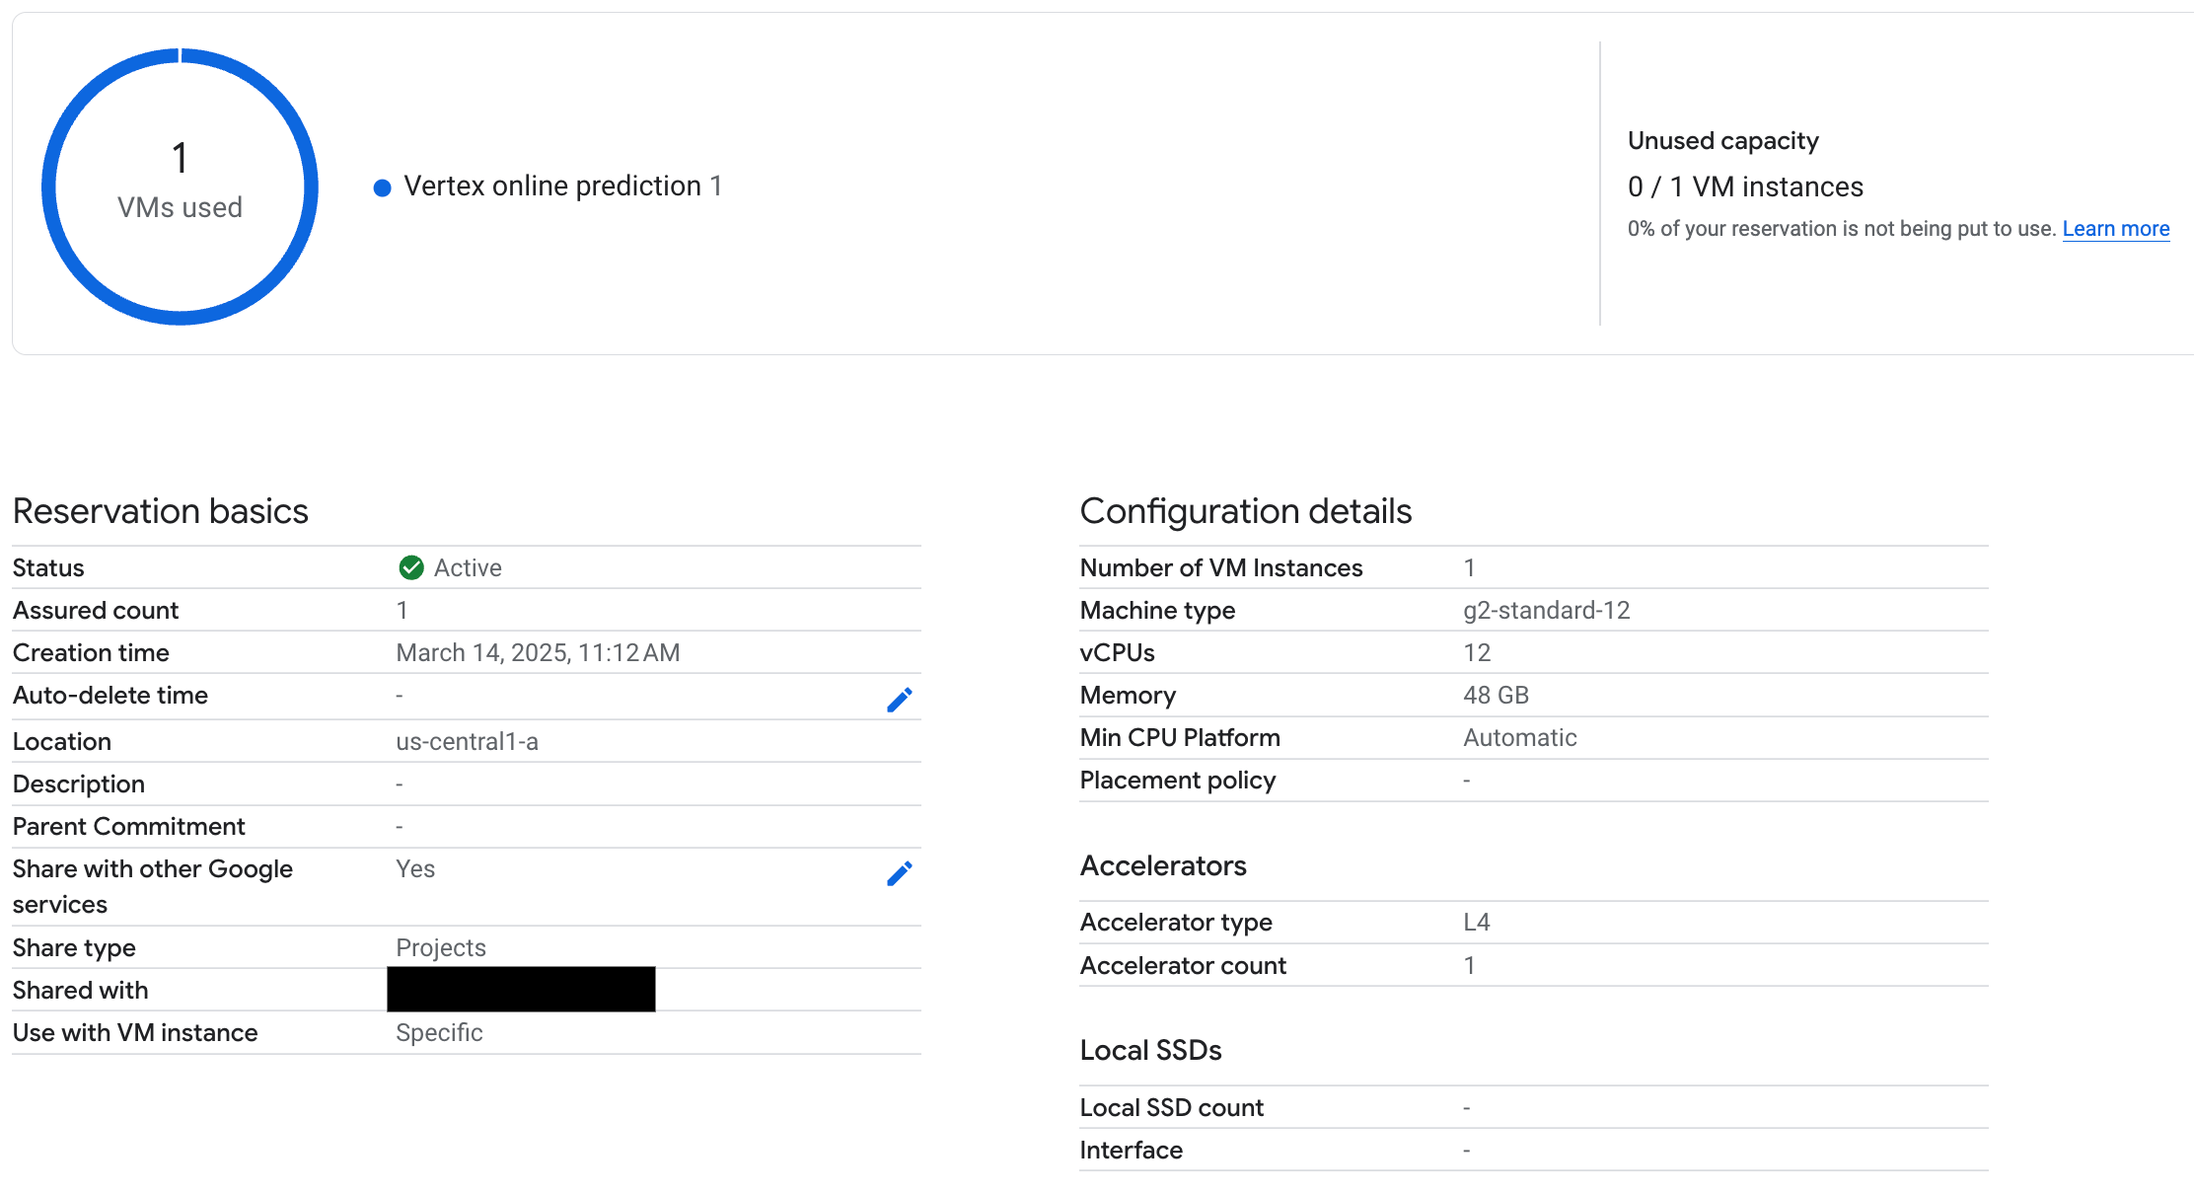
Task: Click the Use with VM instance Specific value
Action: click(439, 1032)
